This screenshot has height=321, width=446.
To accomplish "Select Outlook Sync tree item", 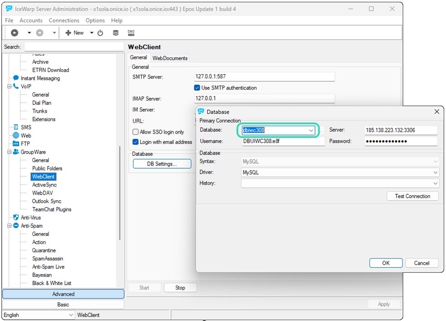I will [x=46, y=201].
